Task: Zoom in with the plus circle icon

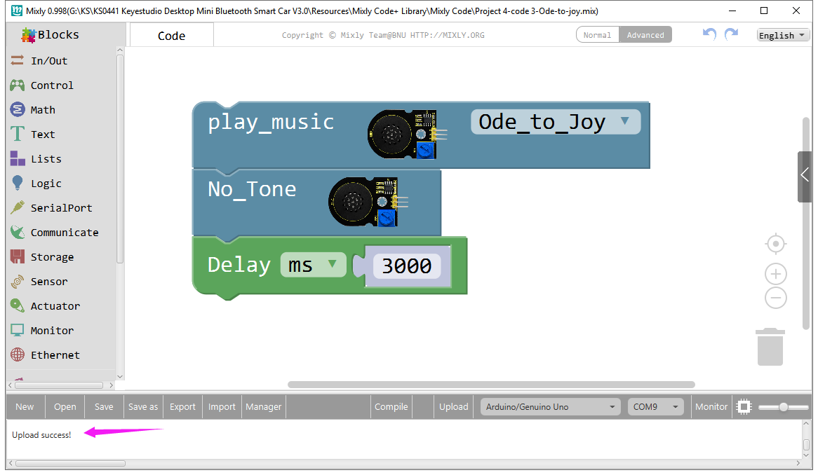Action: coord(776,274)
